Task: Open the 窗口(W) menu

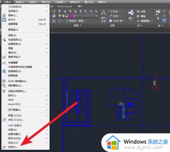Action: click(89, 2)
